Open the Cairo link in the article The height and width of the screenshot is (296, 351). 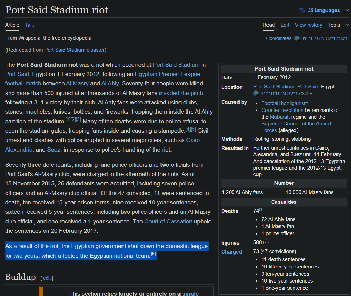point(193,140)
